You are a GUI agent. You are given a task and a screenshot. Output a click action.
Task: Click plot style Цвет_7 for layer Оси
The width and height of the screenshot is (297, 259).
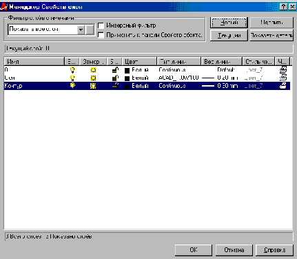(x=254, y=78)
